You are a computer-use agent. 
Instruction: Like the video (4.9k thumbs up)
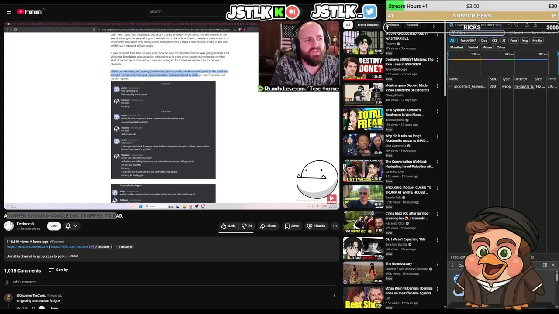(x=228, y=226)
